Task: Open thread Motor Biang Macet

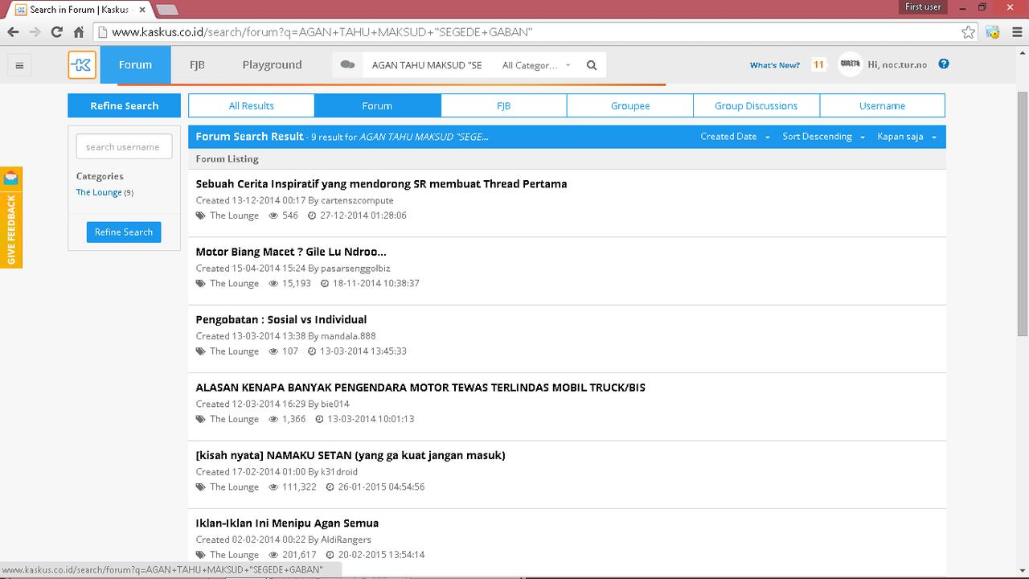Action: 291,252
